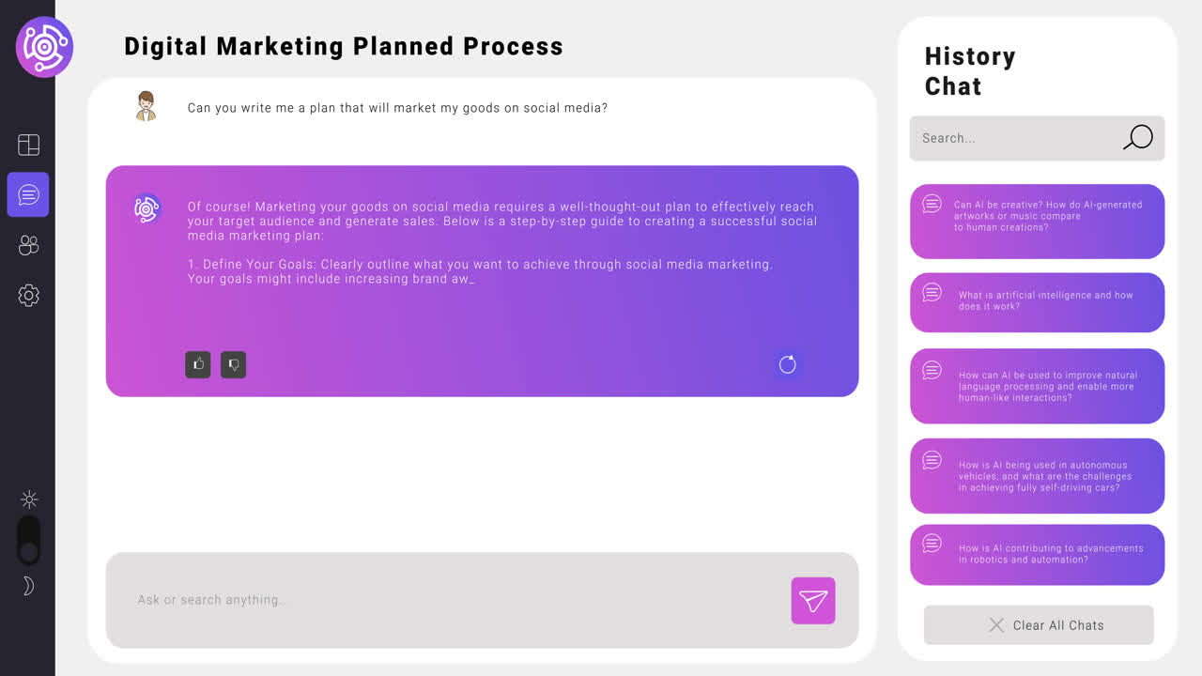
Task: Click the sun light mode icon
Action: [29, 499]
